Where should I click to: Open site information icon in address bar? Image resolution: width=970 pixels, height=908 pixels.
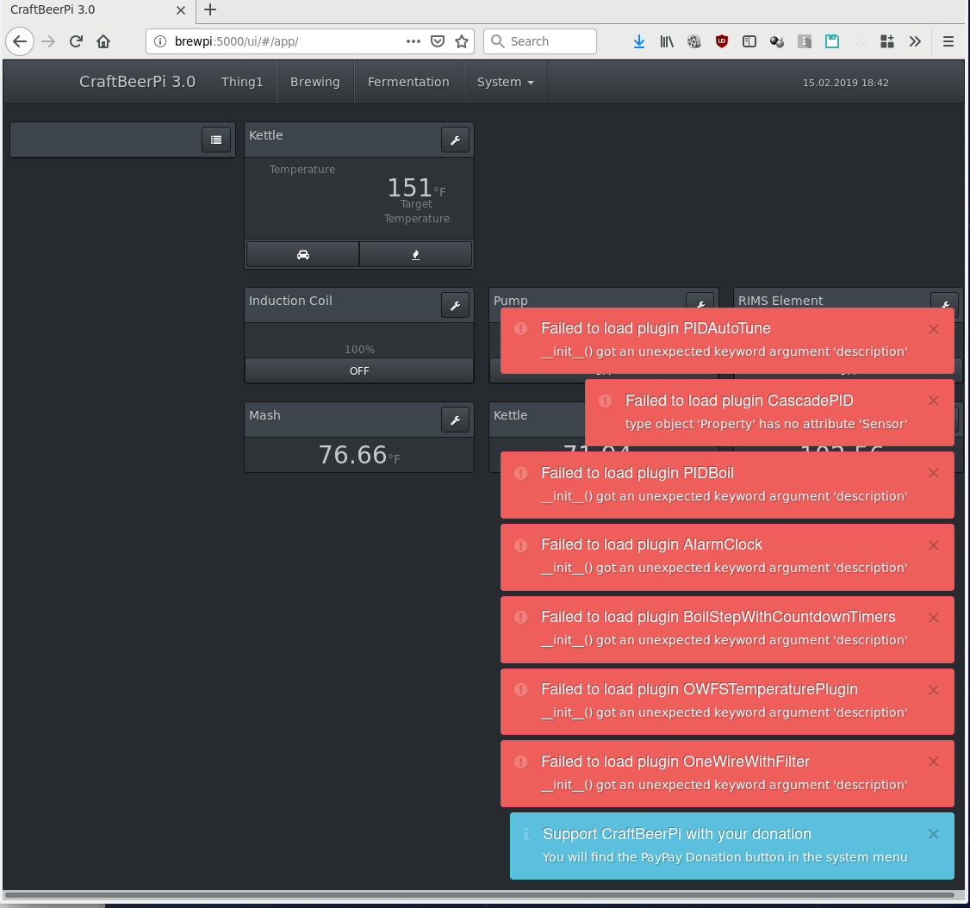pyautogui.click(x=160, y=41)
